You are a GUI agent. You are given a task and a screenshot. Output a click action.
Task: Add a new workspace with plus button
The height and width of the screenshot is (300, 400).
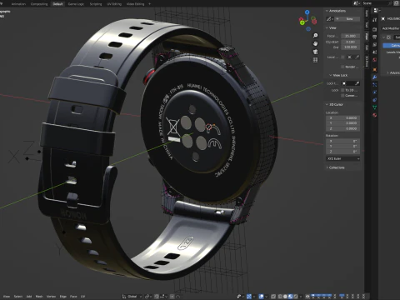149,4
